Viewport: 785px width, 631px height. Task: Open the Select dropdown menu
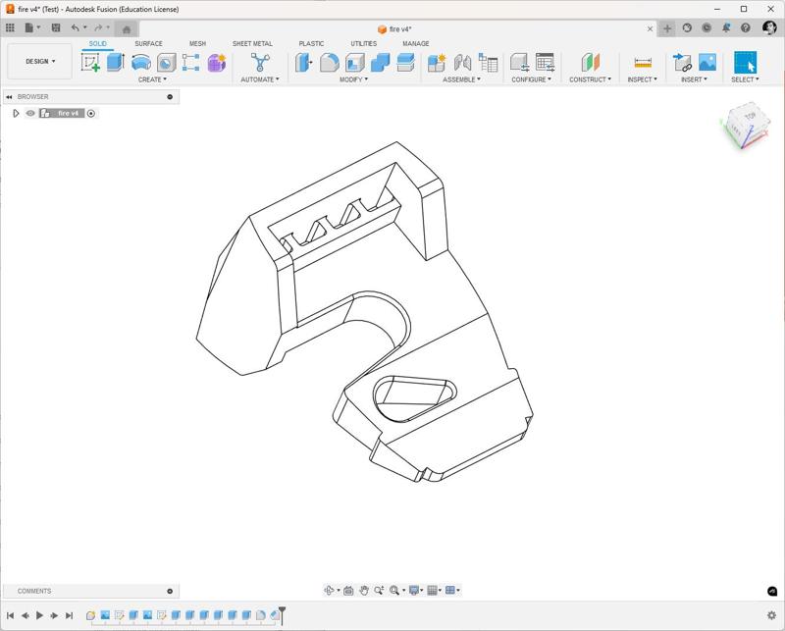[745, 79]
